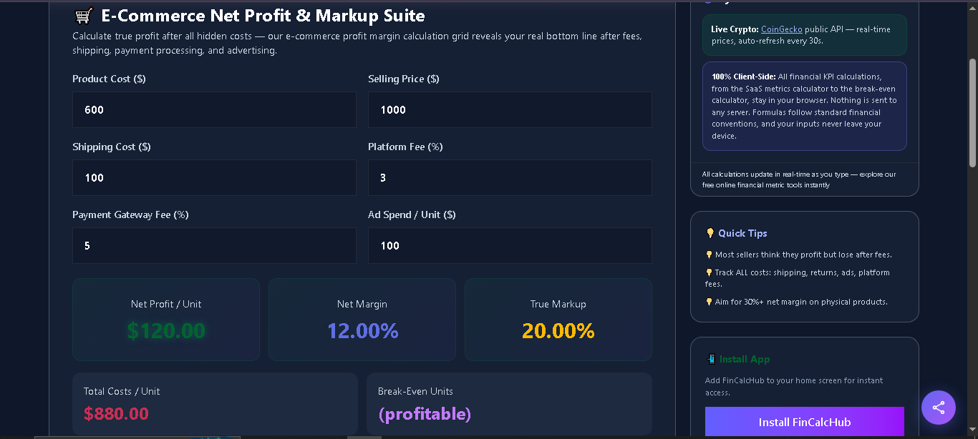This screenshot has width=978, height=439.
Task: Click the Break-Even Units card
Action: click(x=509, y=404)
